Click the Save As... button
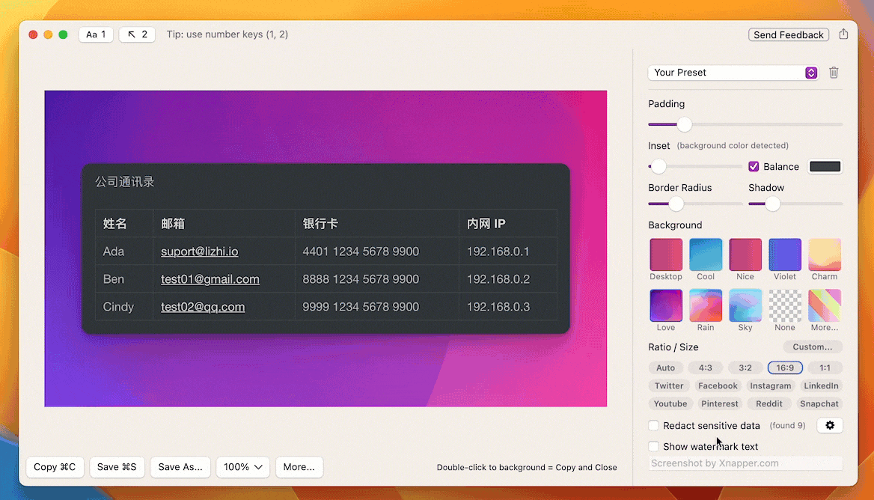Screen dimensions: 874x500 180,467
